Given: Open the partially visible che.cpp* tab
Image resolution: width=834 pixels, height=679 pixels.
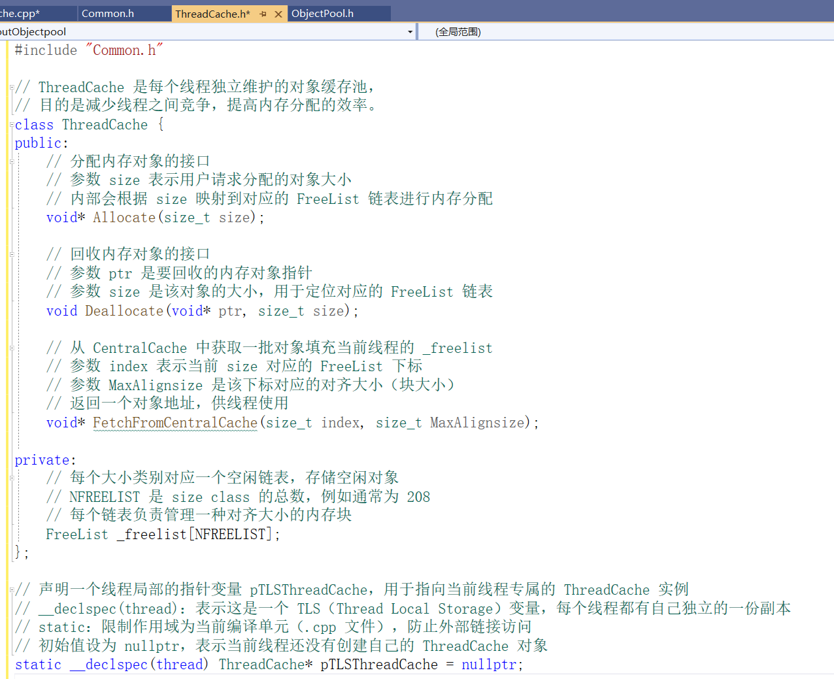Looking at the screenshot, I should click(20, 14).
